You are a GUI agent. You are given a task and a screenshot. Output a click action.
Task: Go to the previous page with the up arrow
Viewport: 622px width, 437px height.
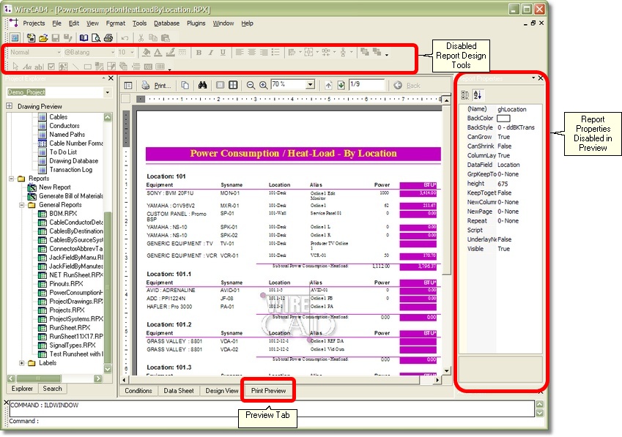[x=328, y=85]
